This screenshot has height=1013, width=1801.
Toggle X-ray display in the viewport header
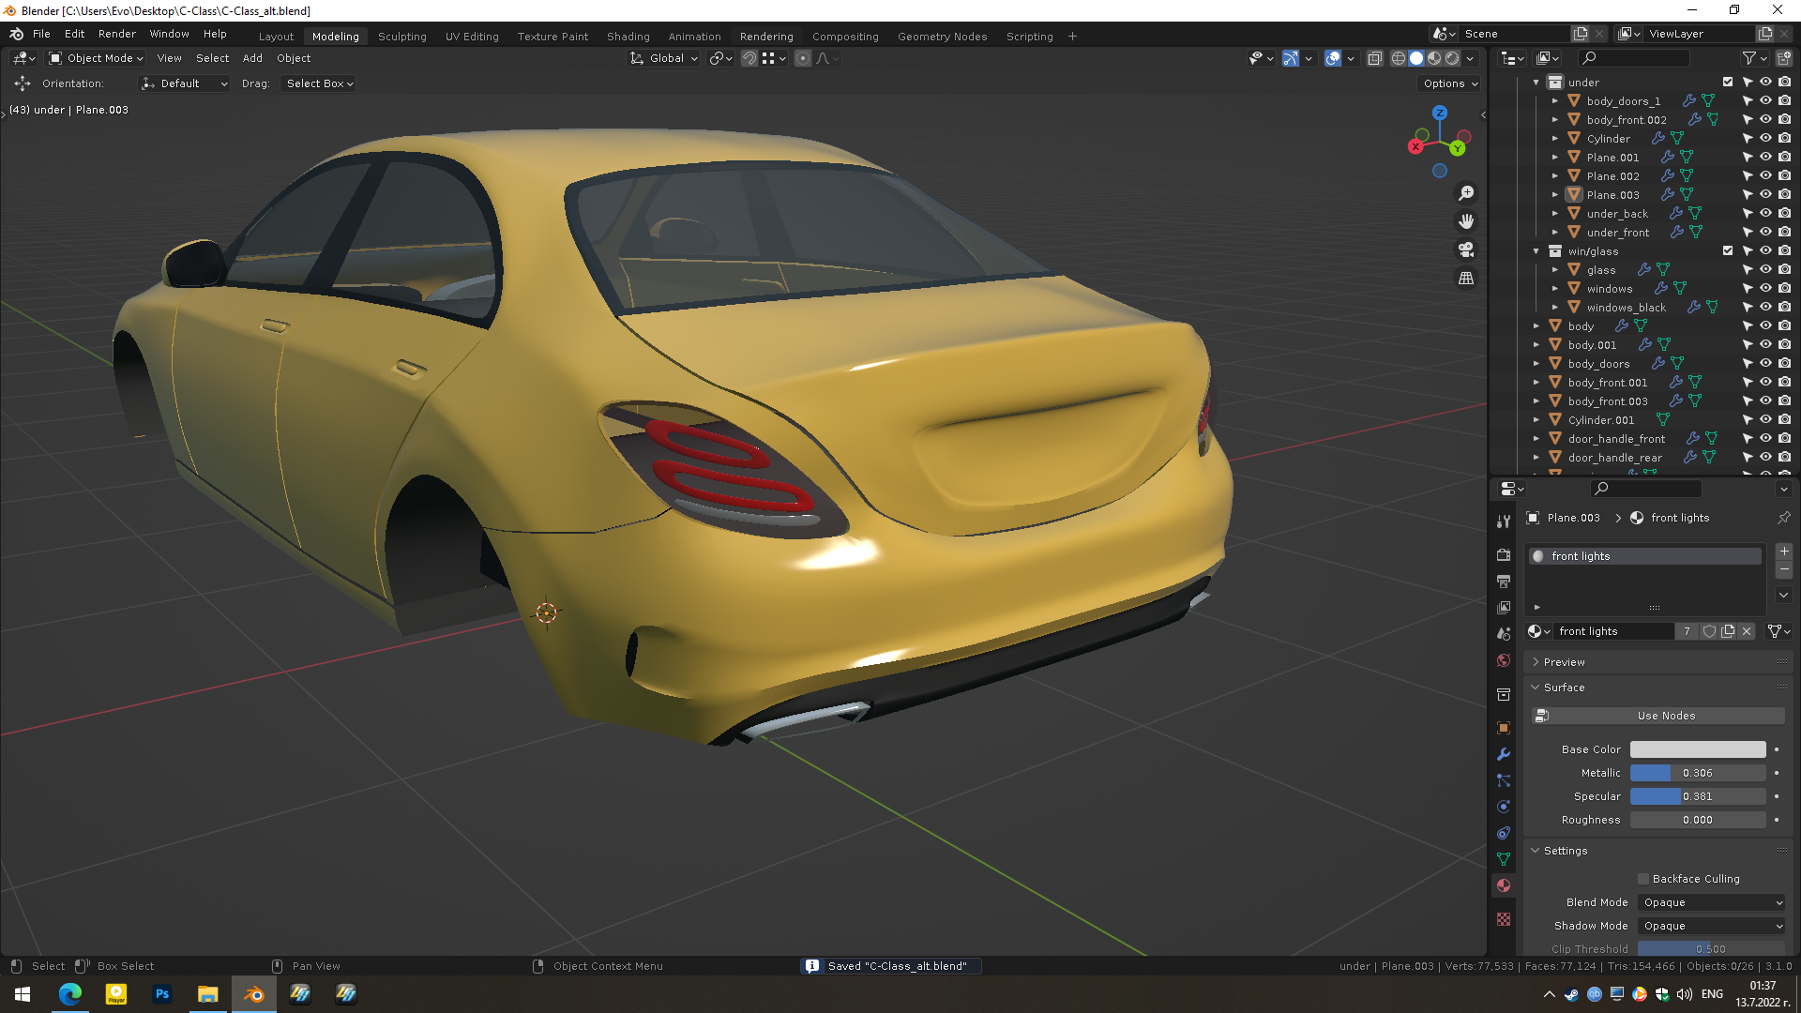coord(1374,58)
